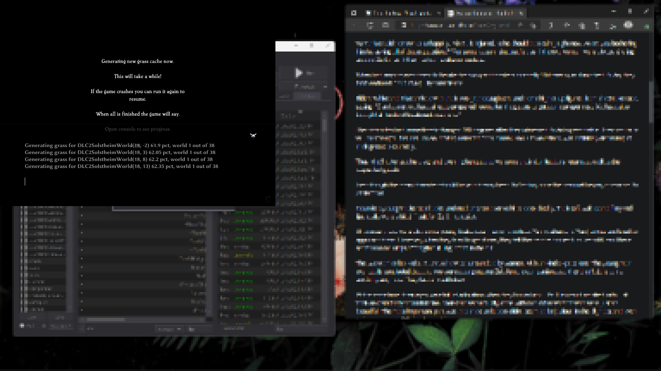Click log line containing '62.2 pct'
661x371 pixels.
pos(119,159)
